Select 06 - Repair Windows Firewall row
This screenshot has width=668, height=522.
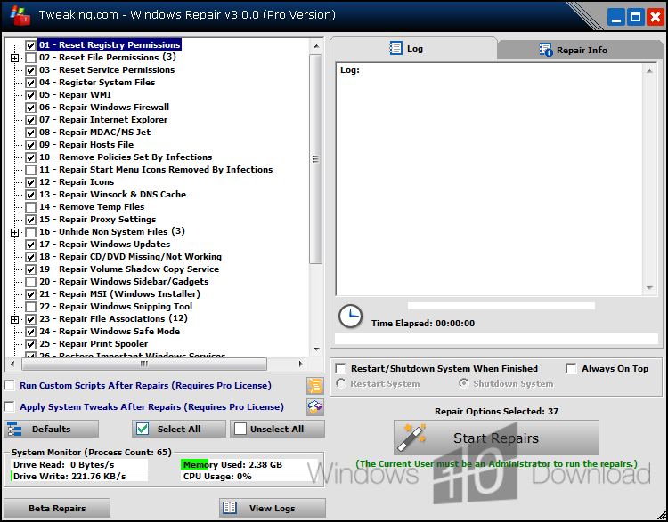point(104,108)
